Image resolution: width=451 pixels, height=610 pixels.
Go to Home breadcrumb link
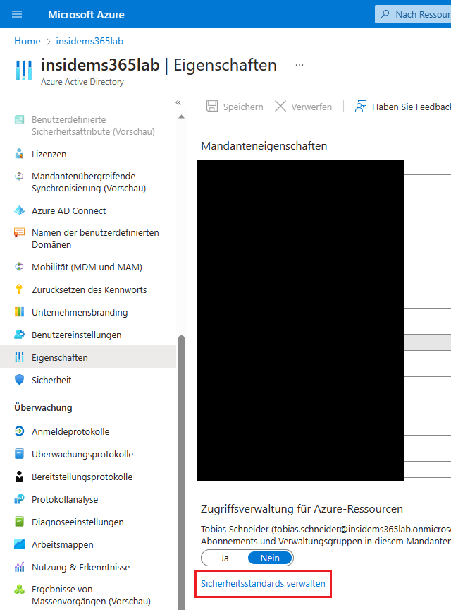coord(27,41)
